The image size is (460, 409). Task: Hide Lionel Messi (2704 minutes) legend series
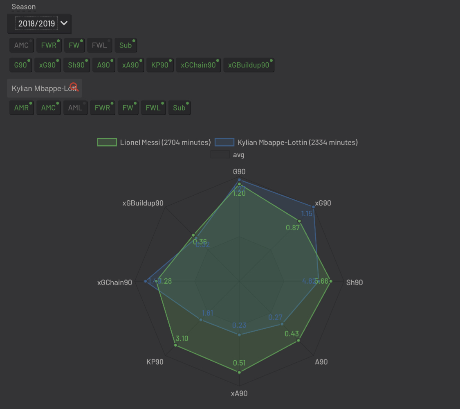pos(166,142)
